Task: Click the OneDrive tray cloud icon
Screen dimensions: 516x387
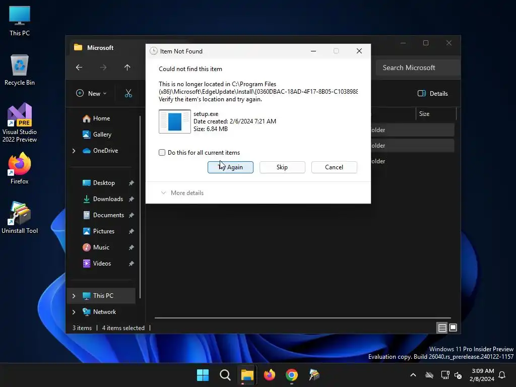Action: pos(429,375)
